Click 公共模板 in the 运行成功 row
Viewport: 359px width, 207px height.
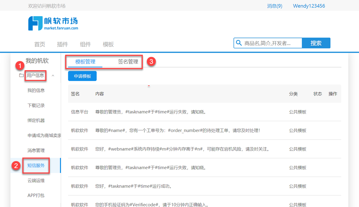click(x=298, y=186)
